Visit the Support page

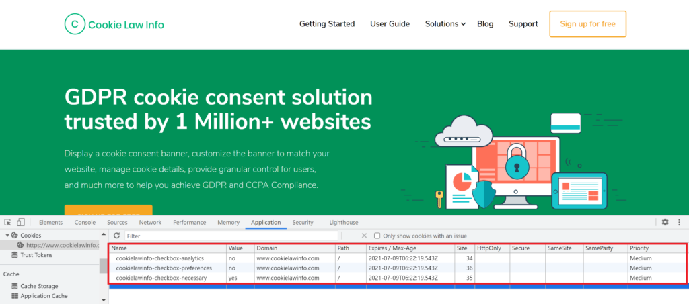click(x=523, y=24)
